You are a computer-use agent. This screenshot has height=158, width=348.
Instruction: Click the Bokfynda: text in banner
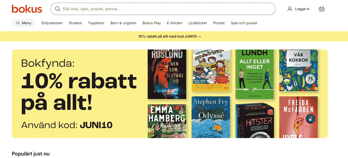(x=48, y=63)
